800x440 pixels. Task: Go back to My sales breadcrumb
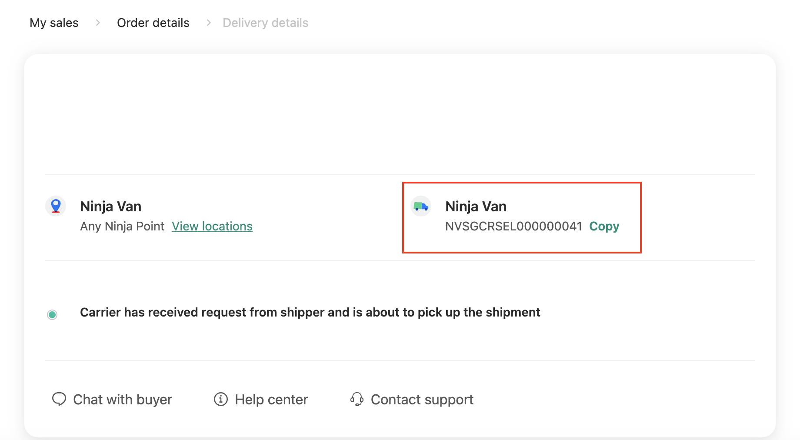click(x=54, y=23)
